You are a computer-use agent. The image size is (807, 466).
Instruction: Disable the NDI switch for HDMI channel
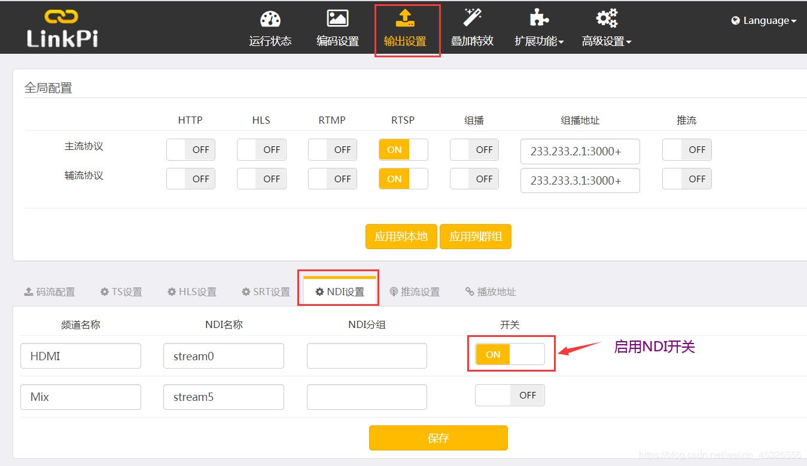coord(510,354)
